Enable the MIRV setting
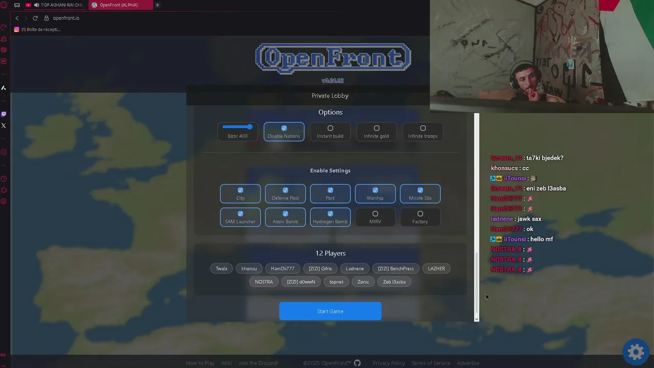654x368 pixels. click(x=375, y=217)
